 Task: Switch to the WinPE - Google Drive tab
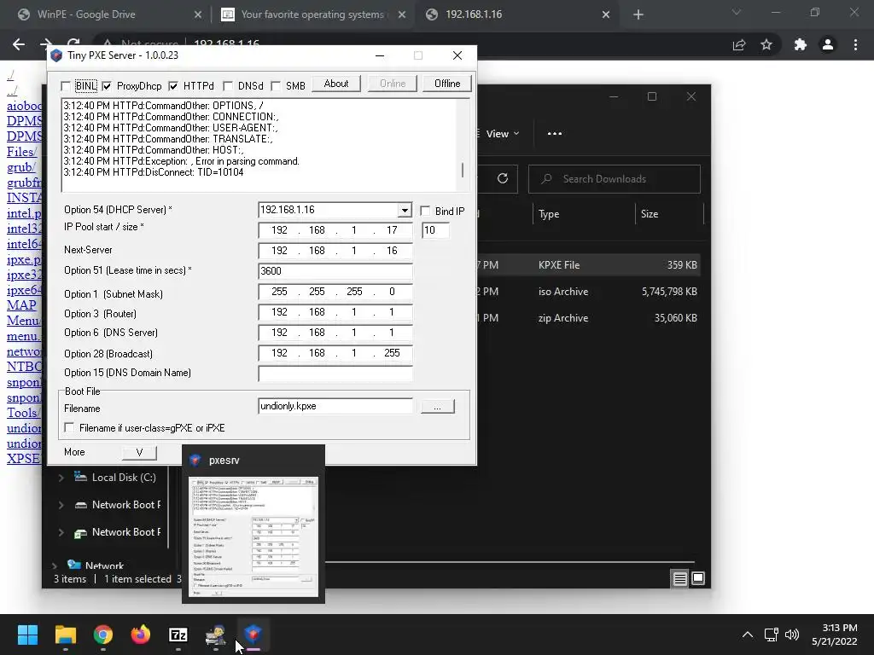(86, 14)
